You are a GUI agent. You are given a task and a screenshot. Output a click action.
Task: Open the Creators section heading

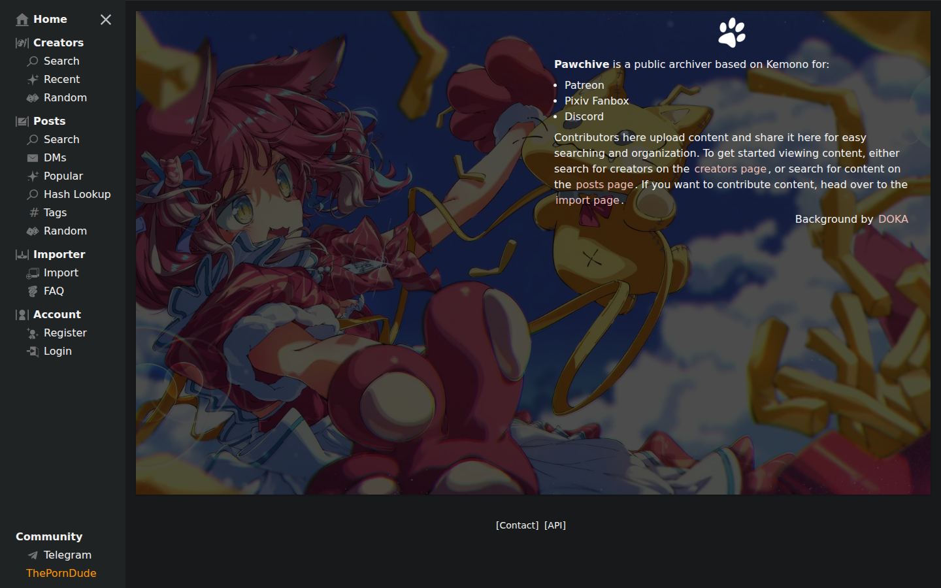(x=58, y=43)
